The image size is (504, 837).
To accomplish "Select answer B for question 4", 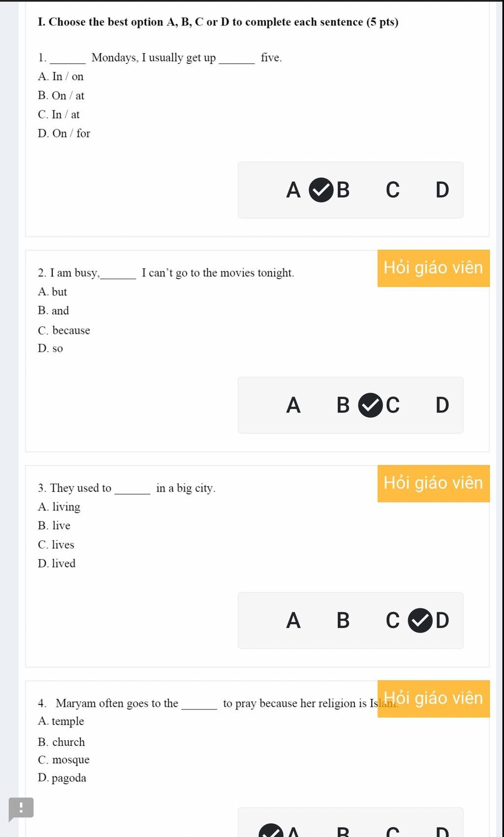I will click(343, 832).
